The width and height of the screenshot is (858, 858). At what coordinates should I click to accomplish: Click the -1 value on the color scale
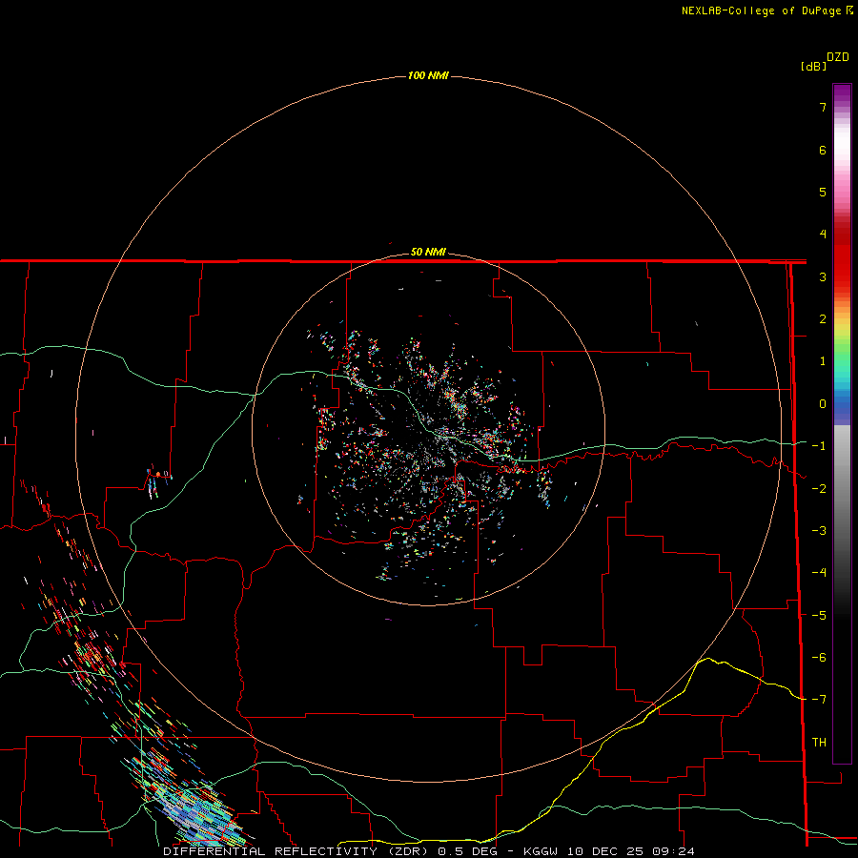point(819,446)
